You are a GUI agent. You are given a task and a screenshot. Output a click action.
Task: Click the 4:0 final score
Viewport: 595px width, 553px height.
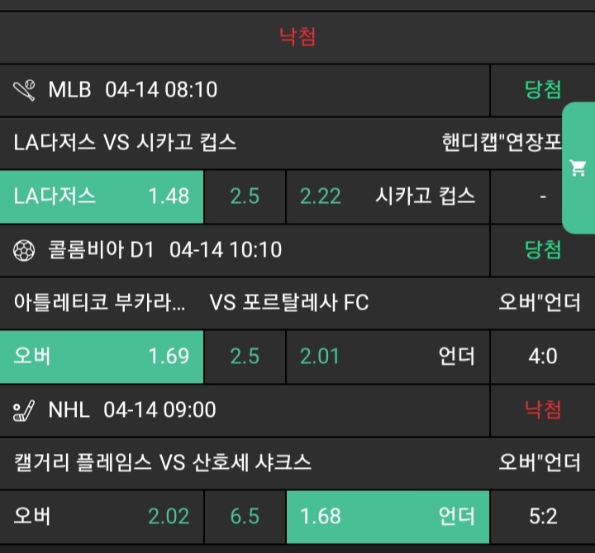[543, 357]
